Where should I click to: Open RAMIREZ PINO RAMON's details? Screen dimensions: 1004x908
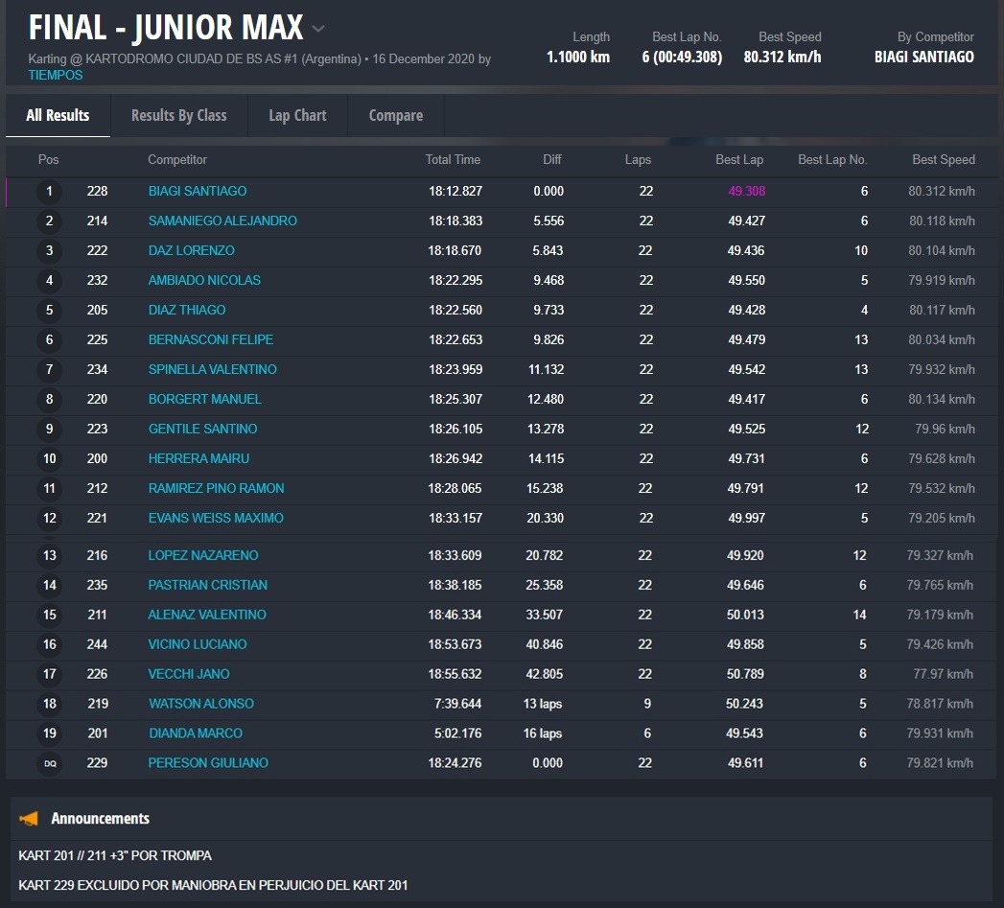click(216, 489)
